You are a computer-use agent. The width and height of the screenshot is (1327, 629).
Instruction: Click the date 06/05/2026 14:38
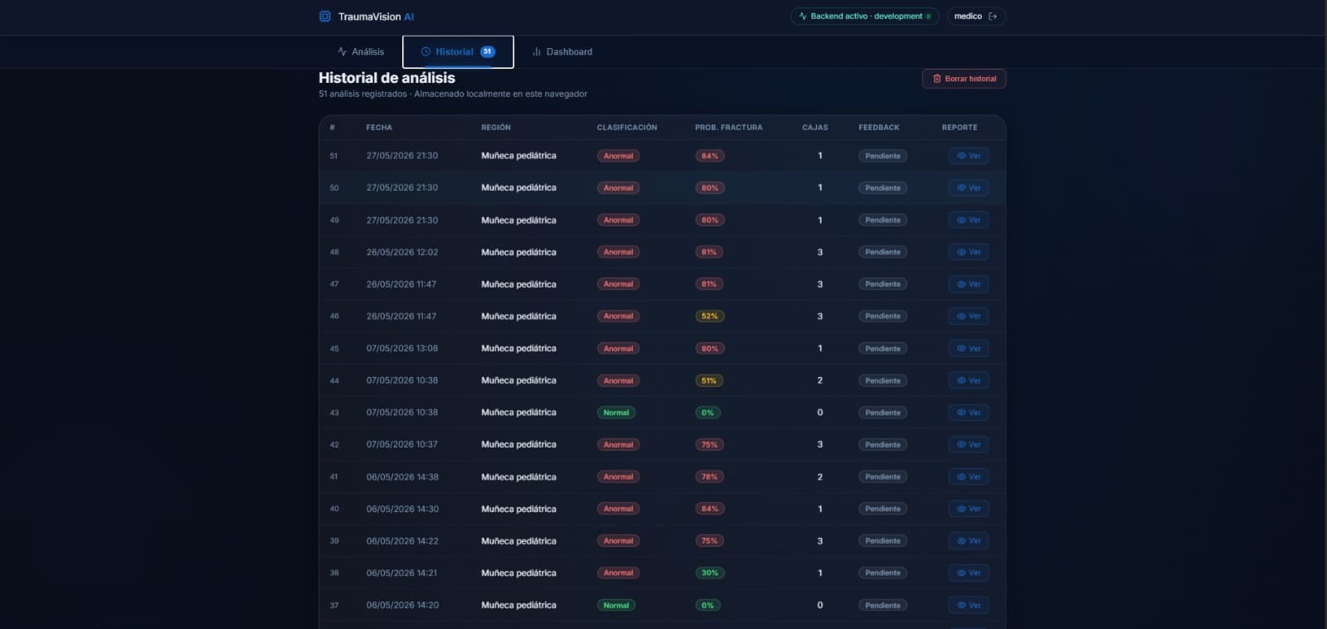(x=402, y=477)
